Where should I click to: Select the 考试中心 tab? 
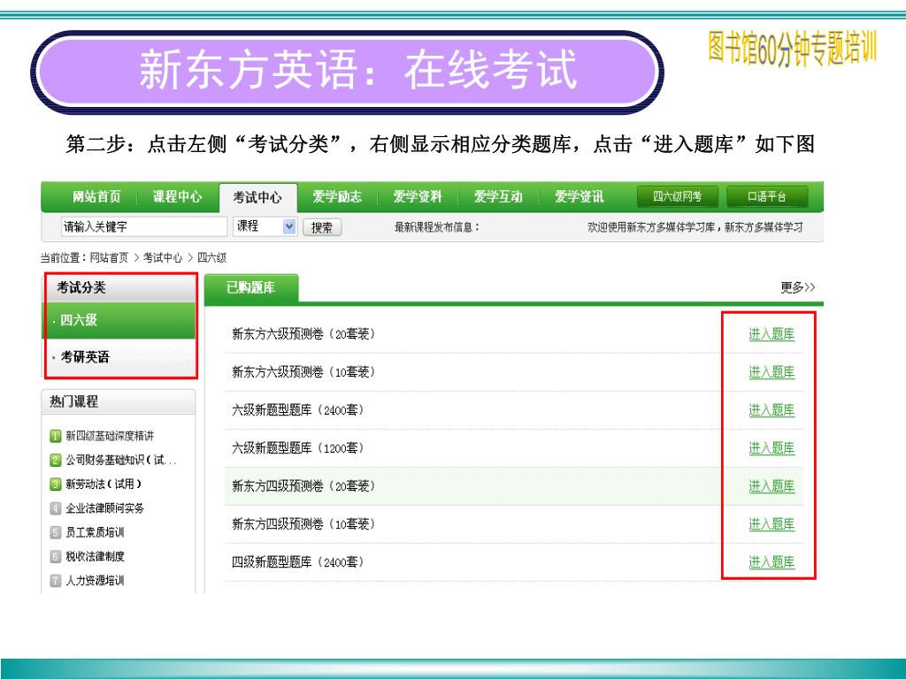257,197
